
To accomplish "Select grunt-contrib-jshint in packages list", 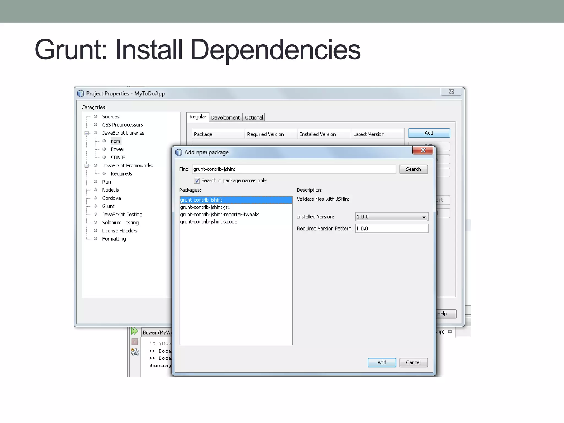I will [236, 200].
